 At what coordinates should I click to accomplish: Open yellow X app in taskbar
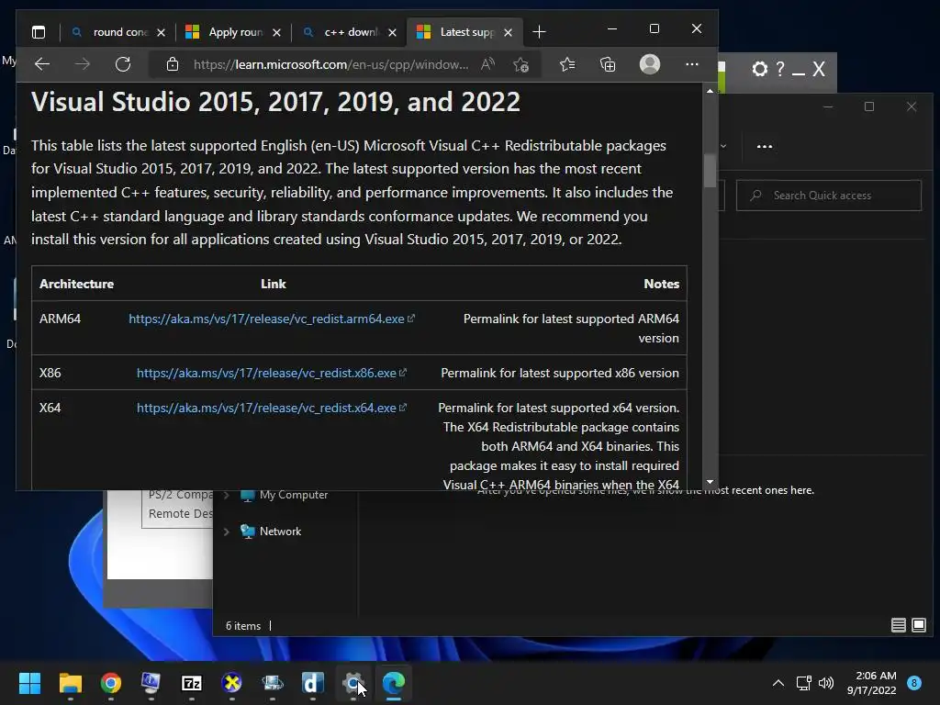click(231, 683)
